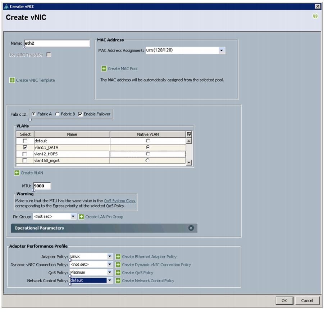This screenshot has height=323, width=324.
Task: Close the Create vNIC dialog window
Action: tap(318, 6)
